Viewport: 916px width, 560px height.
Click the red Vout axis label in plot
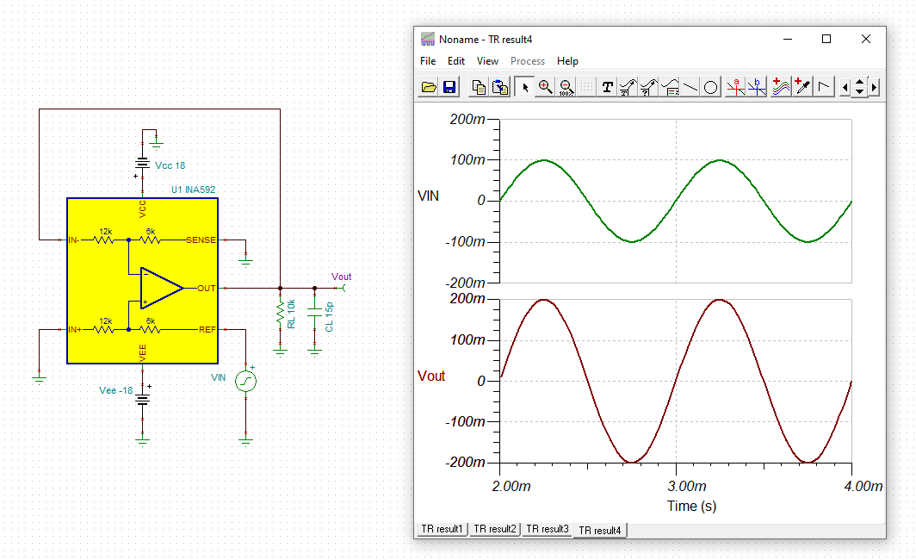coord(431,376)
